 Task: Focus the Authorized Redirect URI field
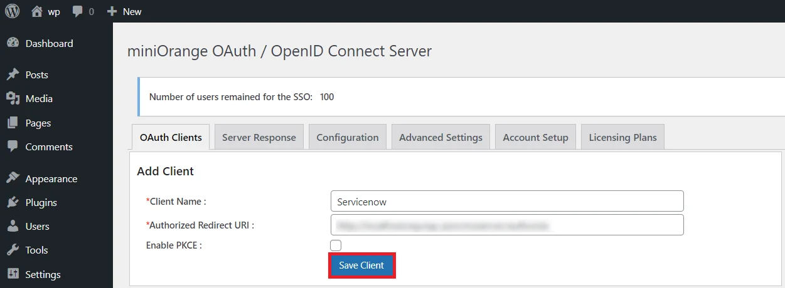(x=506, y=225)
